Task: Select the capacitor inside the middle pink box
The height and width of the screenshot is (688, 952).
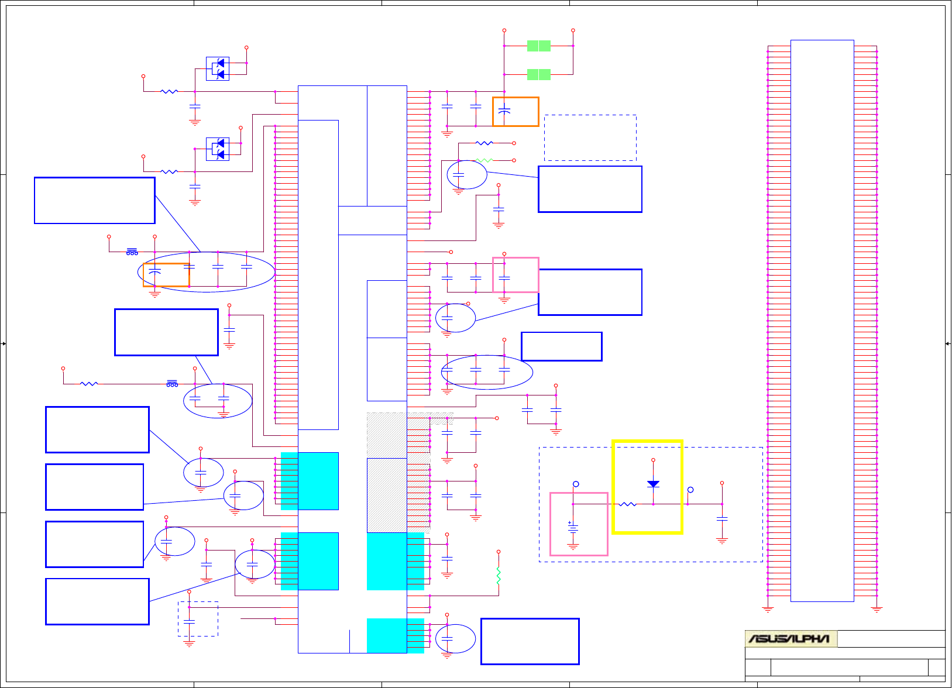Action: 504,278
